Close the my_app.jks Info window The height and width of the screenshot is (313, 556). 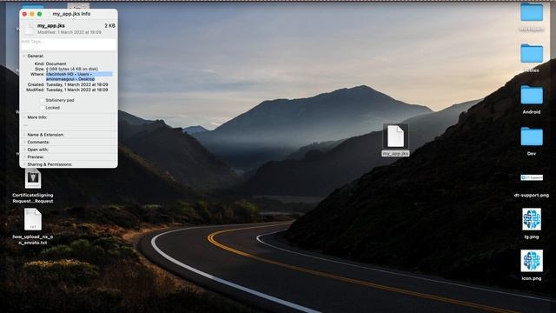24,14
